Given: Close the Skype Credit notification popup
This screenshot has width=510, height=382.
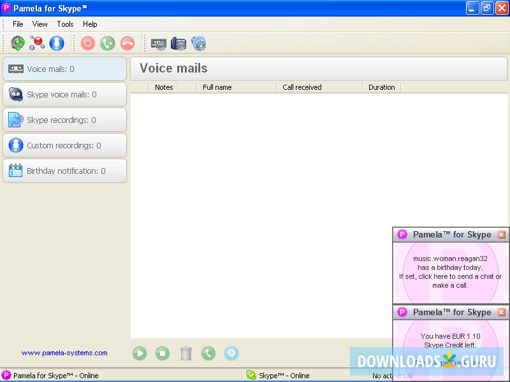Looking at the screenshot, I should click(501, 312).
